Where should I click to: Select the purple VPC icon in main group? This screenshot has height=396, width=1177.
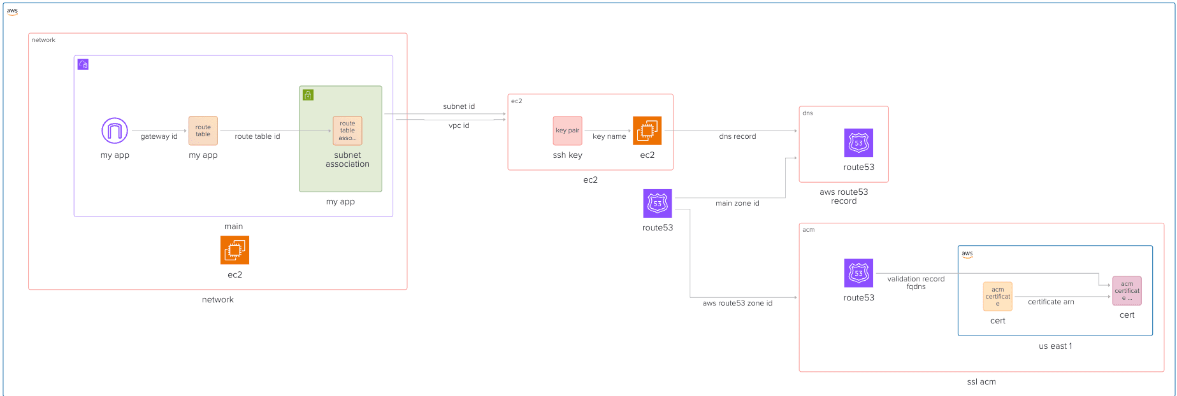pos(83,64)
